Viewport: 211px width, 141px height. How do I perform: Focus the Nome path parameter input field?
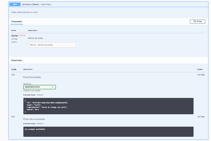(52, 45)
